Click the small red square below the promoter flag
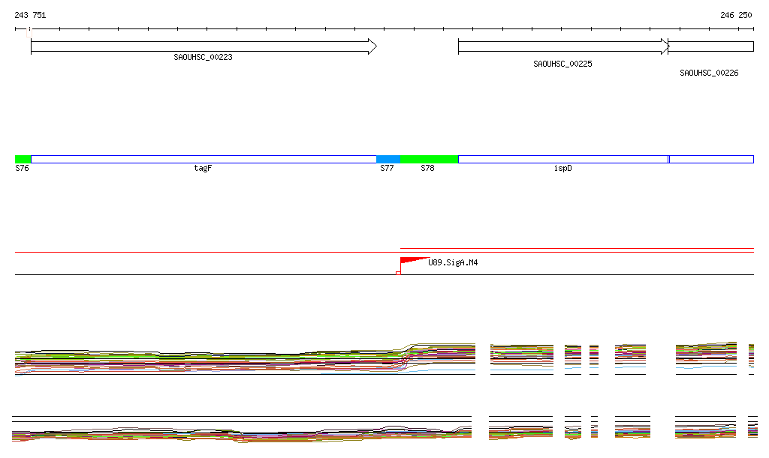 [x=398, y=273]
